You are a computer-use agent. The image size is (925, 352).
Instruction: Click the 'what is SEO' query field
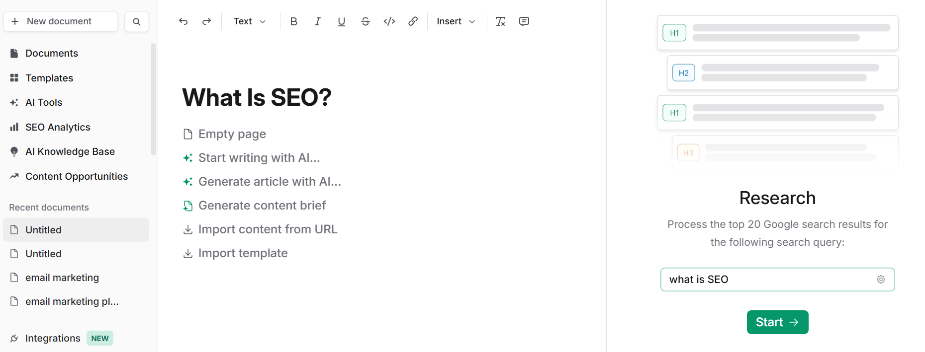pos(777,280)
